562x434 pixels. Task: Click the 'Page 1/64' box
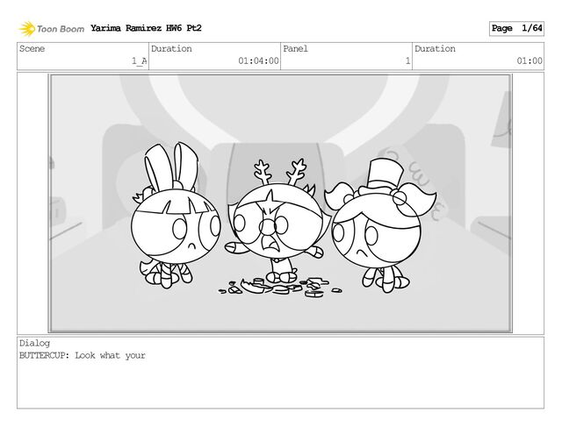click(x=516, y=28)
